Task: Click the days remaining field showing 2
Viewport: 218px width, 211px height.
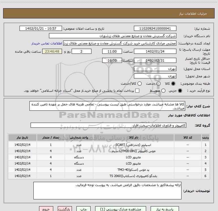Action: click(x=82, y=52)
